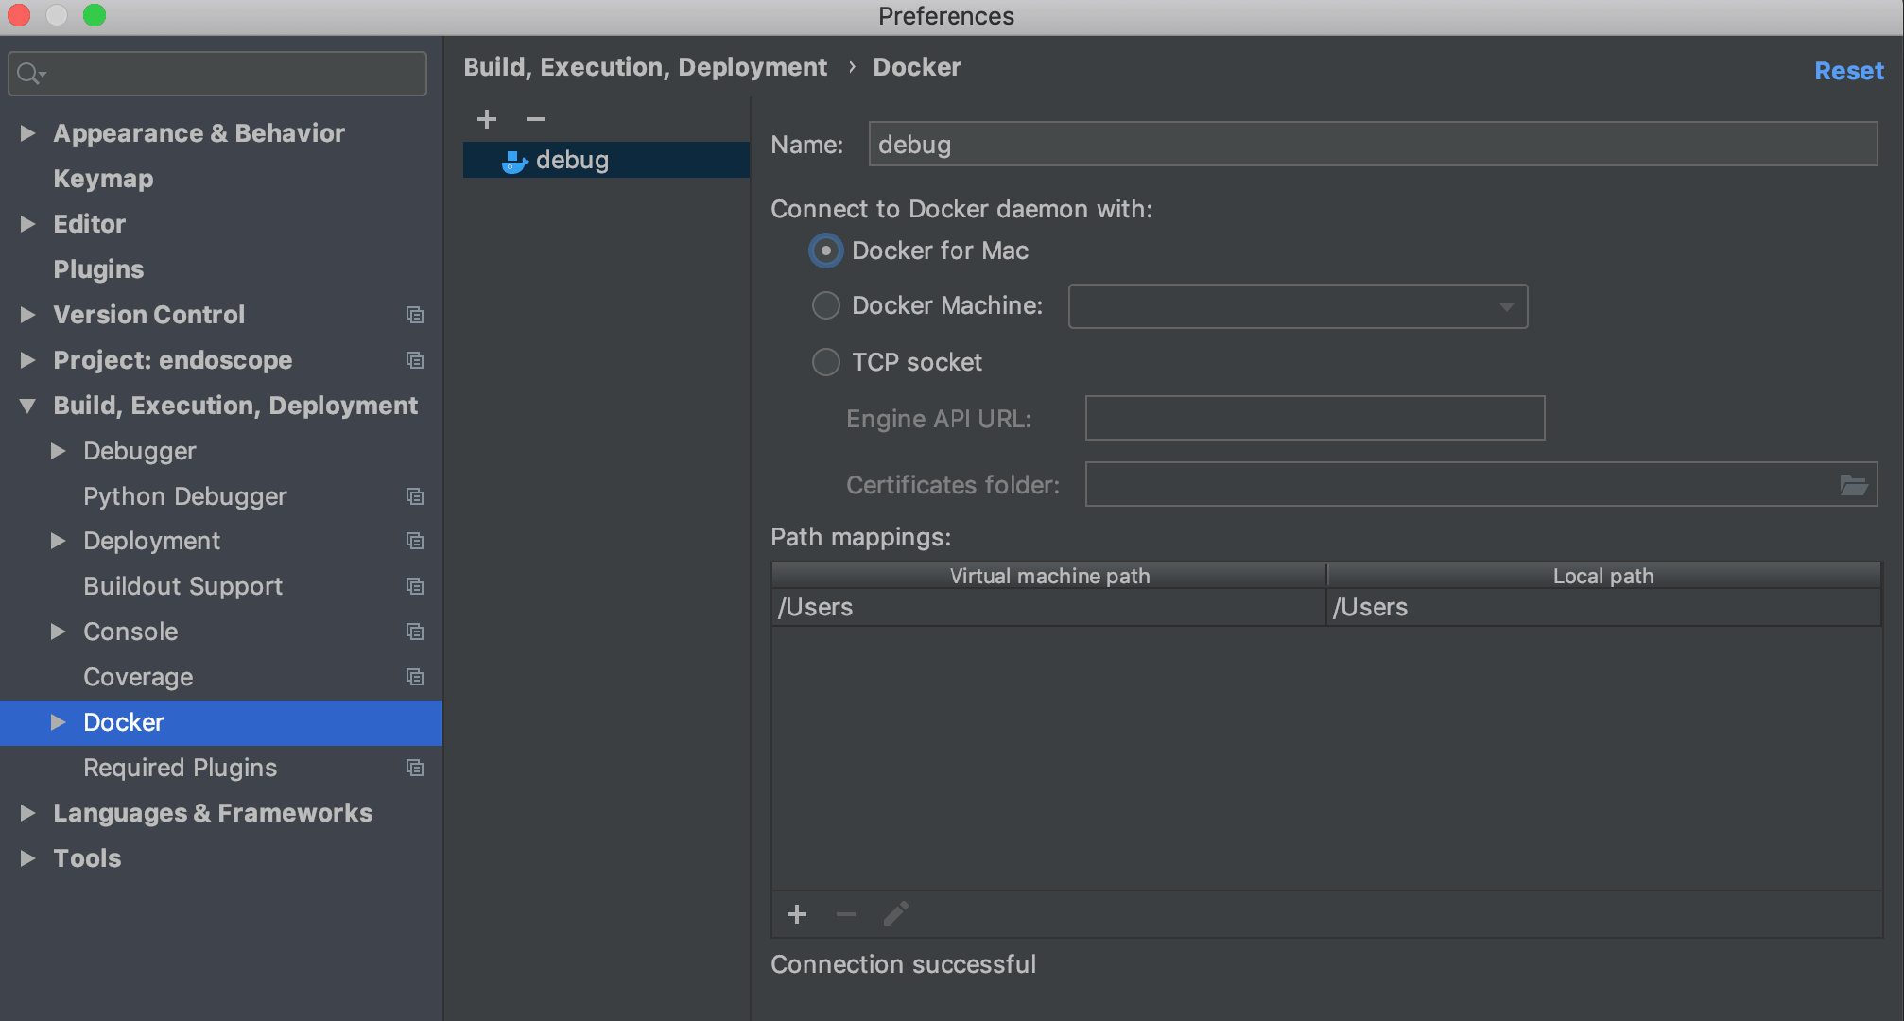Click the Certificates folder browse icon

pos(1853,485)
